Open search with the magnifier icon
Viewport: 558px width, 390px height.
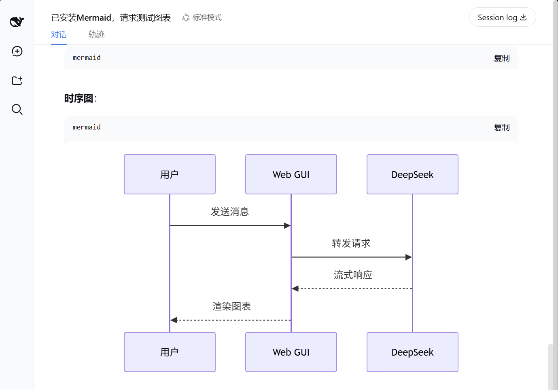pyautogui.click(x=17, y=110)
